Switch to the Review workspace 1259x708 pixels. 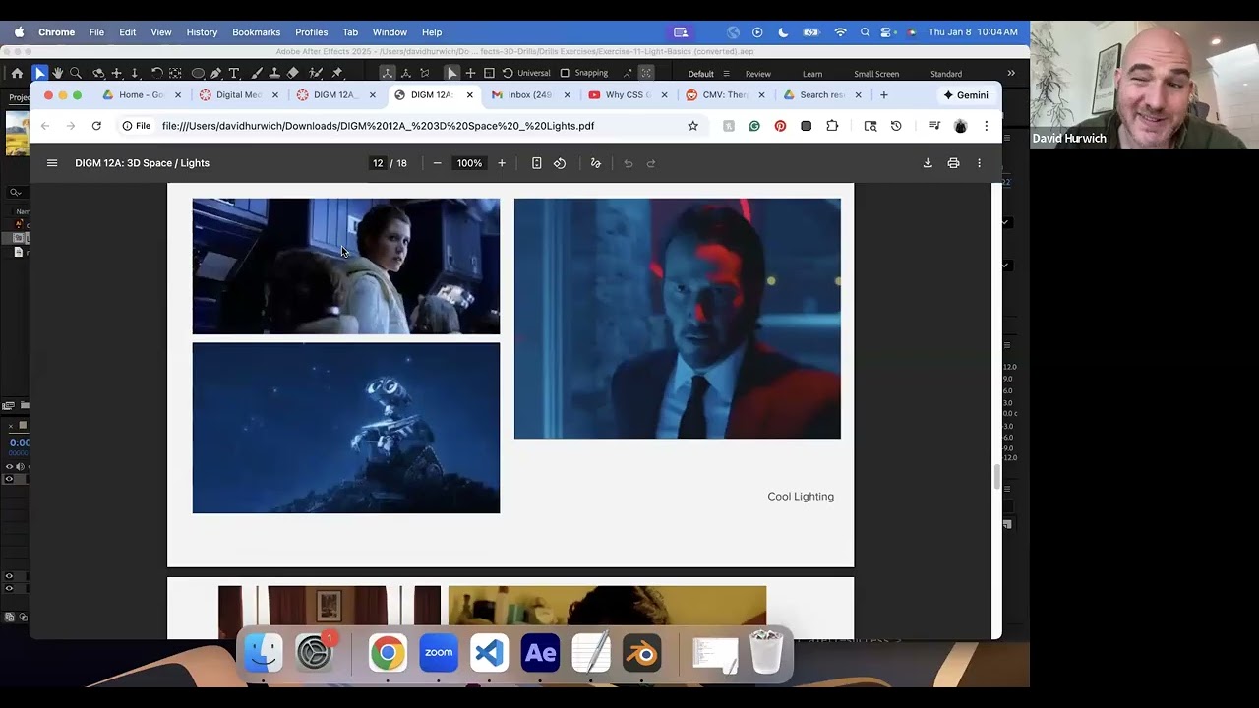pos(758,74)
